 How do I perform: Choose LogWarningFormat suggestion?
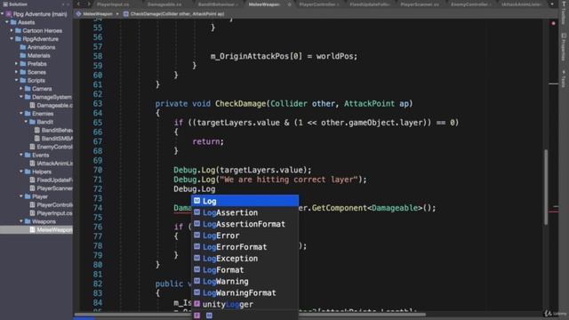(x=245, y=292)
